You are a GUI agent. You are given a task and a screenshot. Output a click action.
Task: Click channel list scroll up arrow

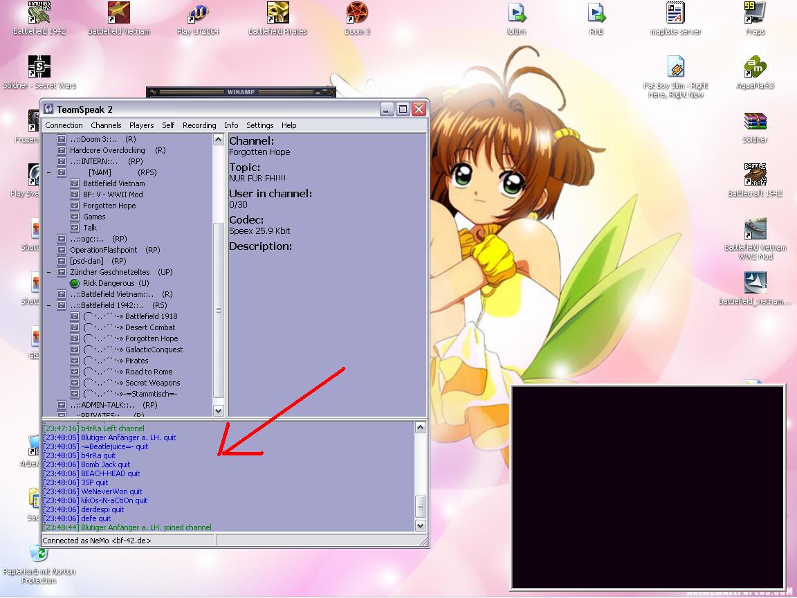tap(218, 139)
